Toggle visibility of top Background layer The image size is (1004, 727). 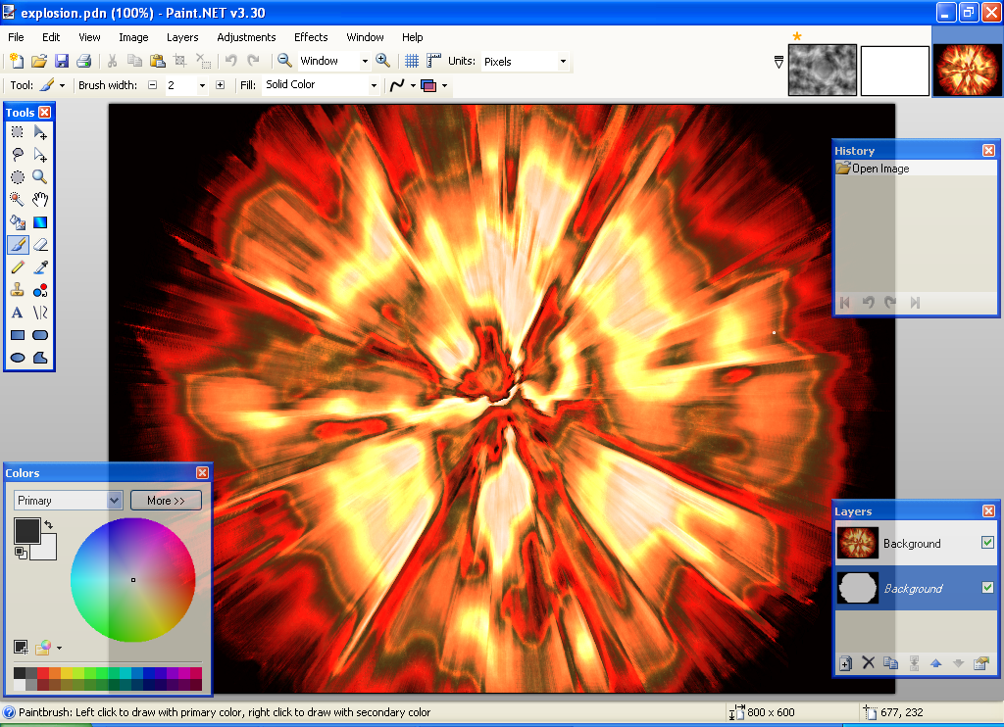click(x=987, y=543)
